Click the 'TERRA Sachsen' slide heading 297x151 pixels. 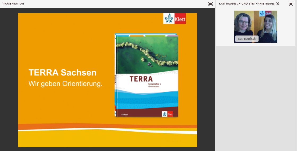click(x=62, y=73)
